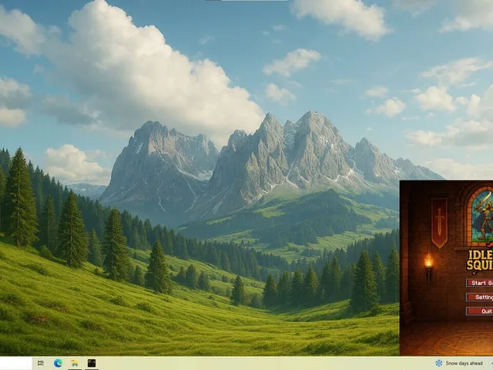Click an empty area of the taskbar
Screen dimensions: 493x370
[x=252, y=363]
